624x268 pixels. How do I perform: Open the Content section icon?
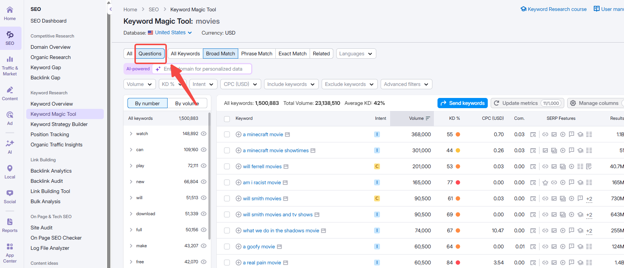point(10,93)
